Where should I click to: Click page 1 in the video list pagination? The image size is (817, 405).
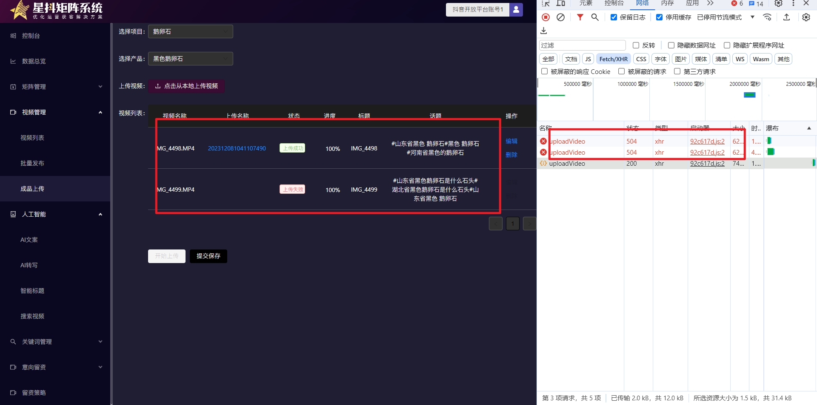[x=513, y=224]
